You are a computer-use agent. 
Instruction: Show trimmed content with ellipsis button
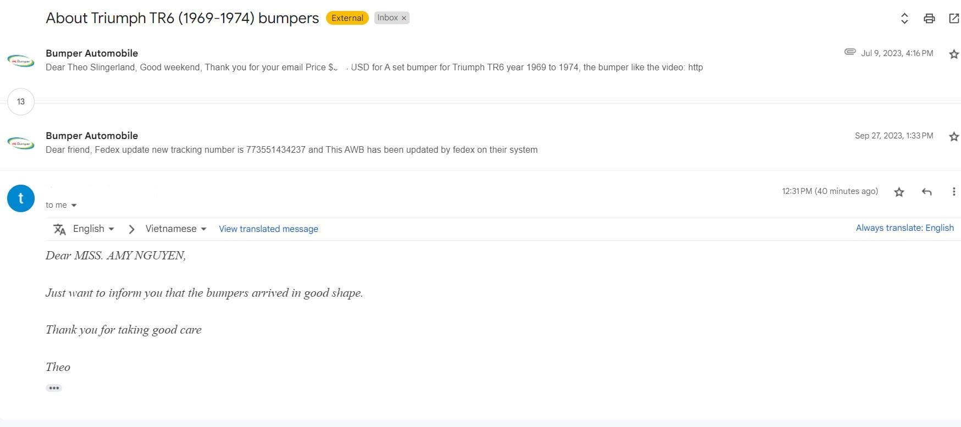tap(54, 388)
